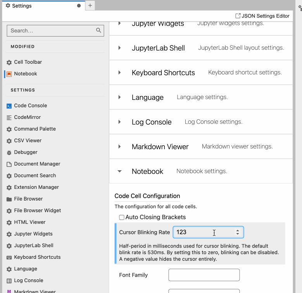
Task: Click the Cell Toolbar gear icon
Action: pos(9,62)
